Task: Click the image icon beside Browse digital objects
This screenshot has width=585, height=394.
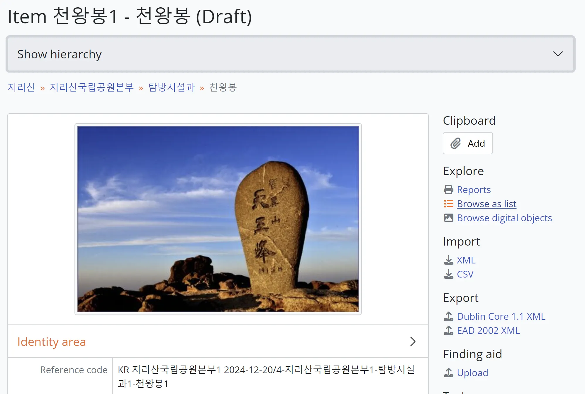Action: pyautogui.click(x=448, y=218)
